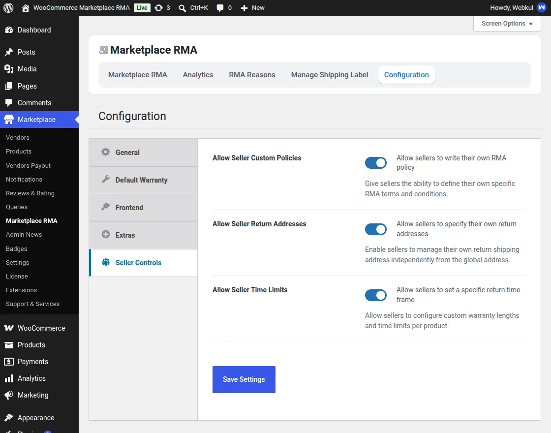
Task: Click the WooCommerce logo icon
Action: 9,328
